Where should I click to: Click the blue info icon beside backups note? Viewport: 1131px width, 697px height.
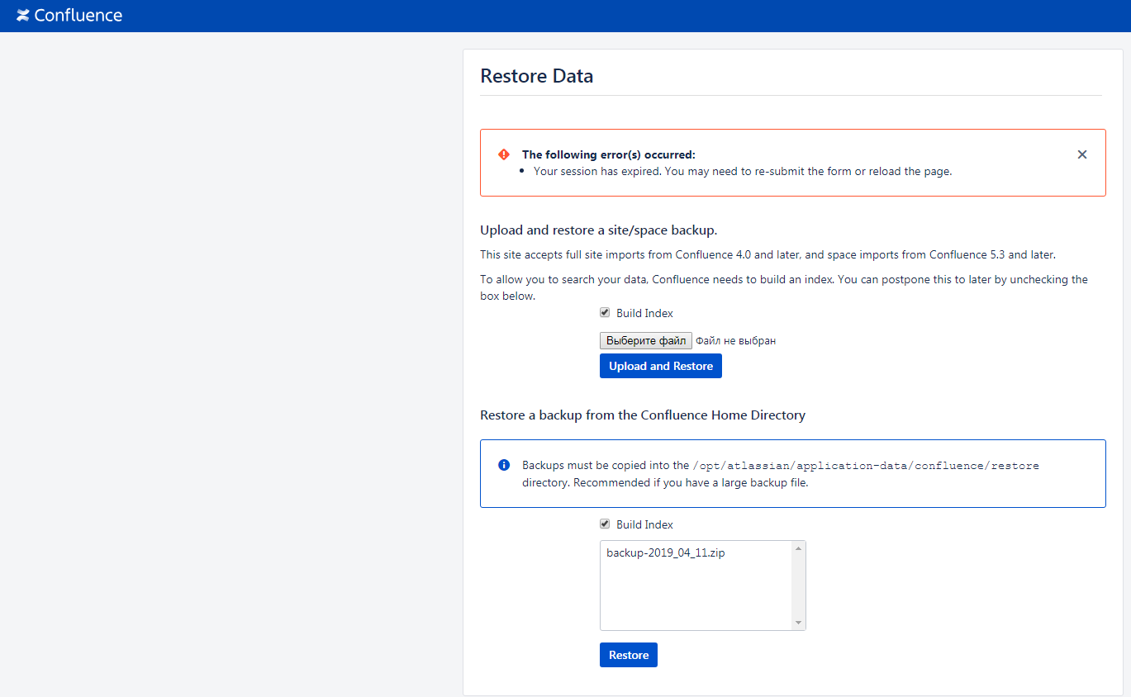pos(504,465)
